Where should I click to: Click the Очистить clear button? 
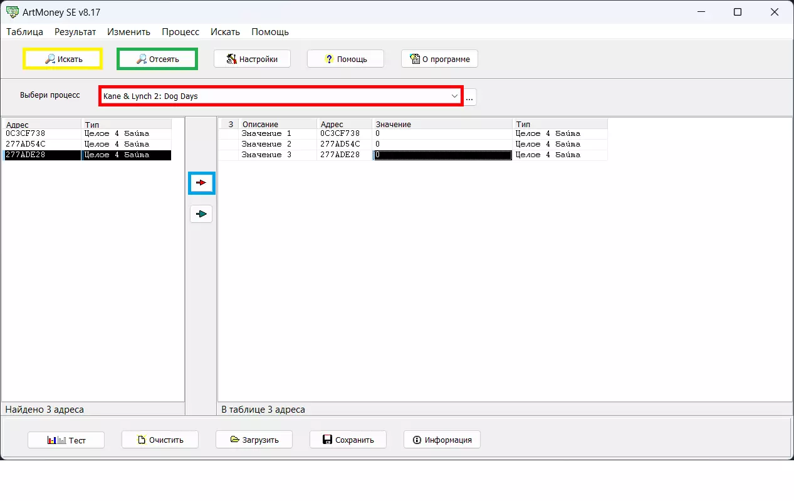(160, 440)
